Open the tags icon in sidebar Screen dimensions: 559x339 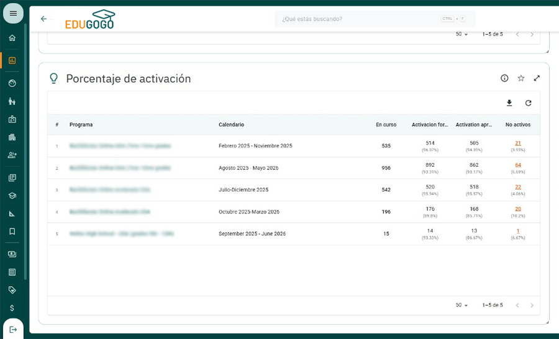coord(12,290)
